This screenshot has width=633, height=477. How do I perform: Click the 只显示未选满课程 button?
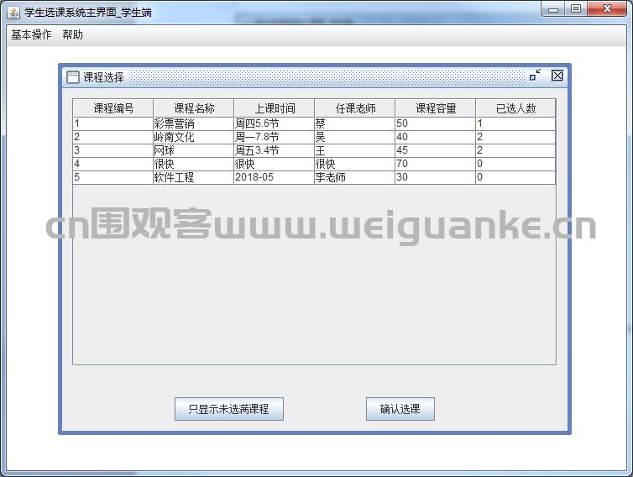[x=229, y=409]
